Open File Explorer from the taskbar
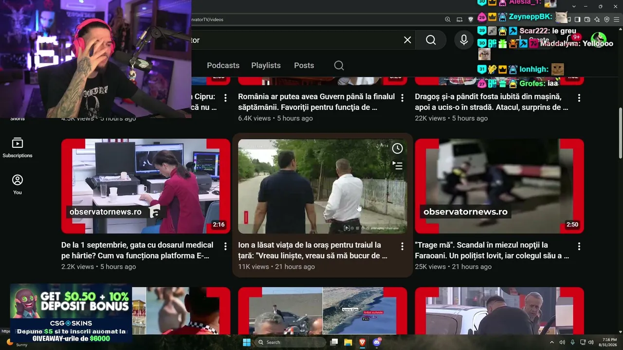 click(x=348, y=342)
